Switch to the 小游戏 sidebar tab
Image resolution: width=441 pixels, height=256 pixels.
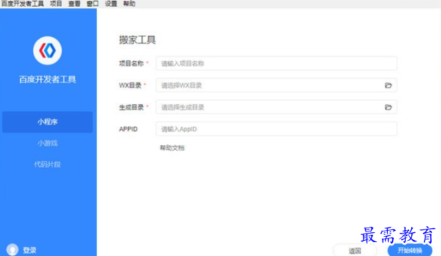click(47, 143)
